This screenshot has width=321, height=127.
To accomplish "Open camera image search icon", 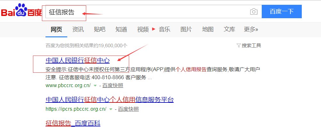I will pyautogui.click(x=254, y=11).
